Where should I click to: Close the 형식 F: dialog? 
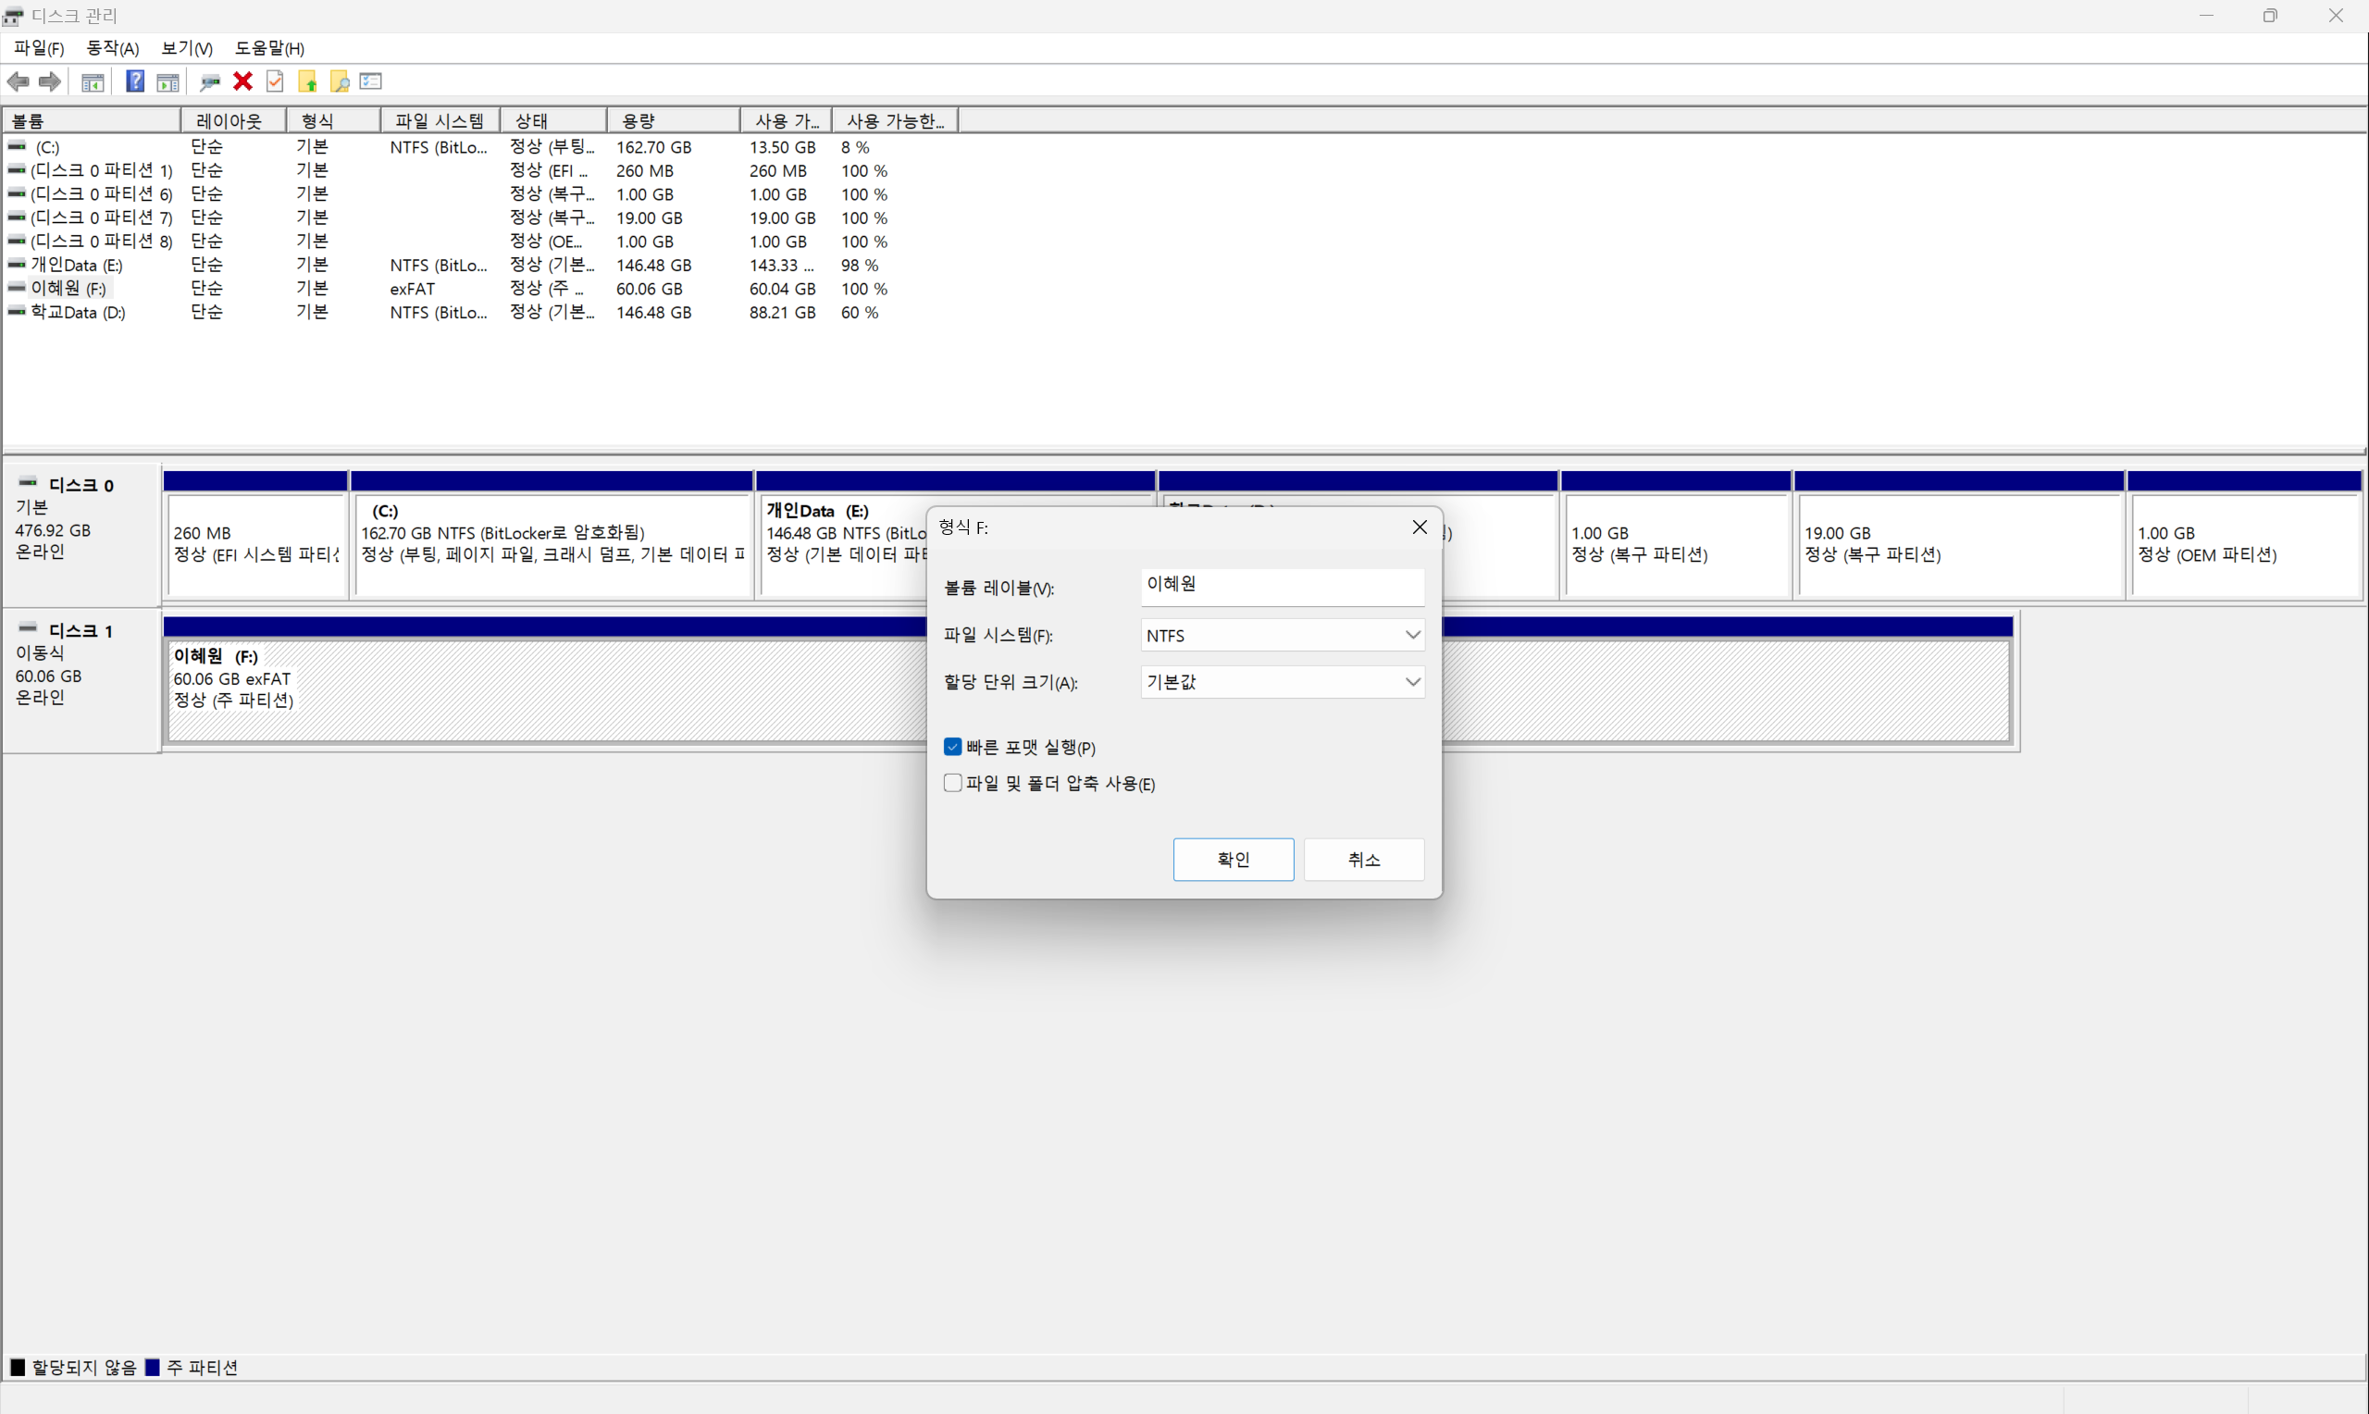pos(1420,527)
